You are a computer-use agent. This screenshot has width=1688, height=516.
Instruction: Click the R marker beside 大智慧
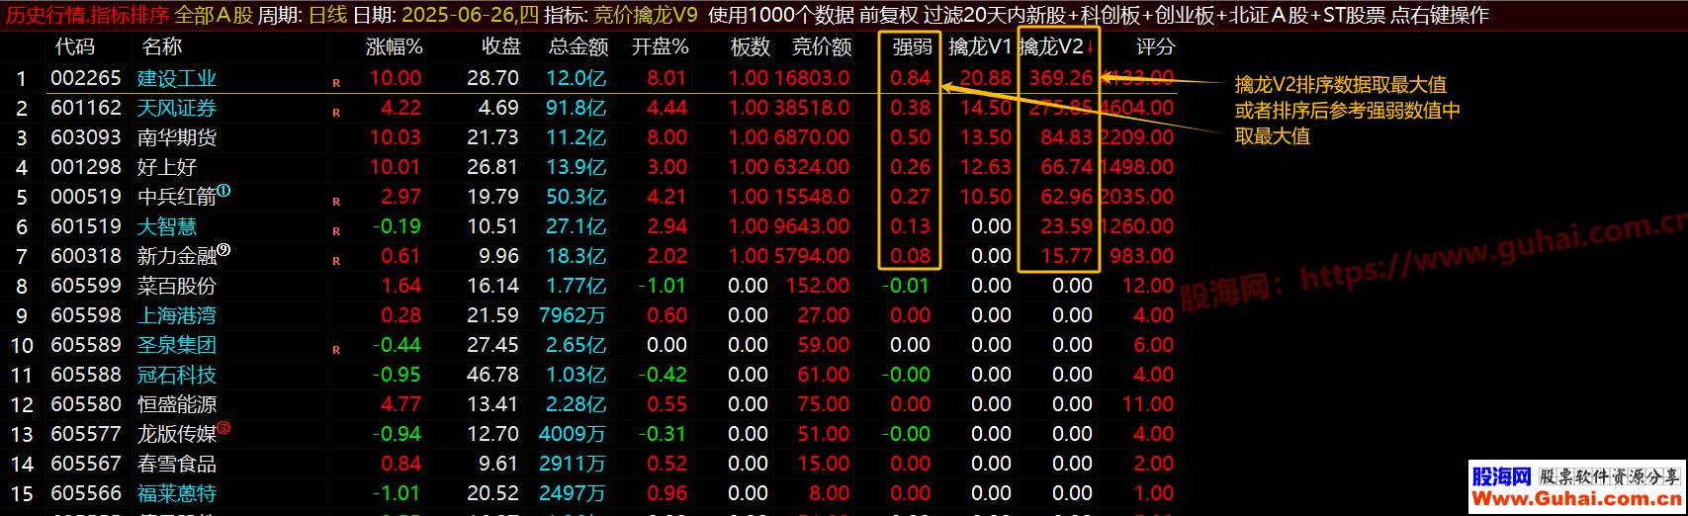[336, 231]
